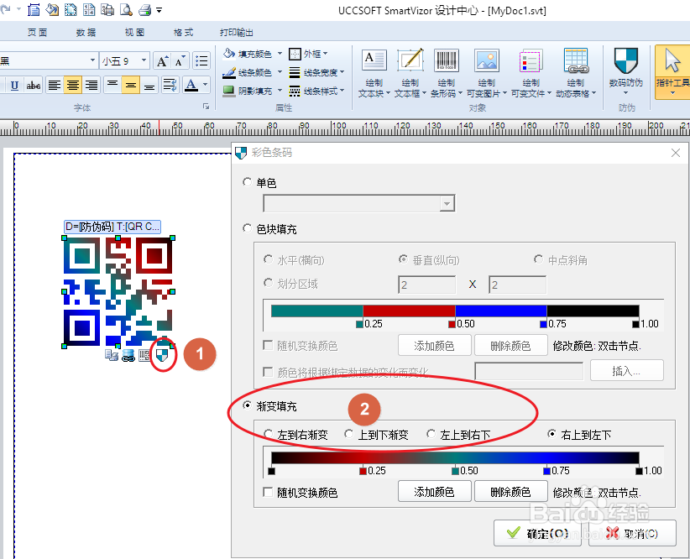Screen dimensions: 690x559
Task: Apply font color with A icon
Action: [191, 85]
